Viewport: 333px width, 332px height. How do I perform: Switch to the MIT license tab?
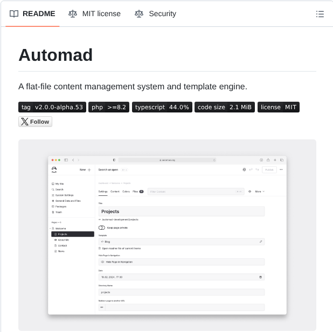click(95, 14)
